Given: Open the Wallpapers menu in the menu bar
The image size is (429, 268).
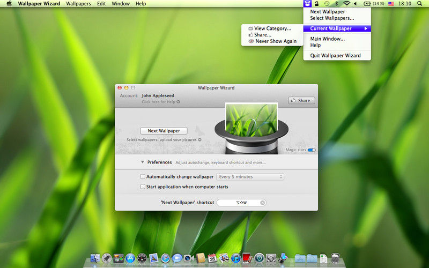Looking at the screenshot, I should point(78,4).
